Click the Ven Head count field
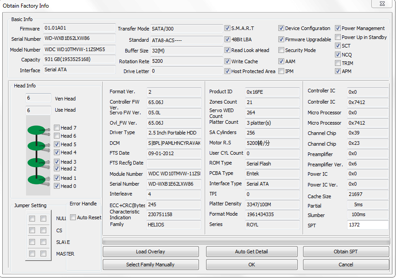Viewport: 396px width, 278px height. [38, 98]
